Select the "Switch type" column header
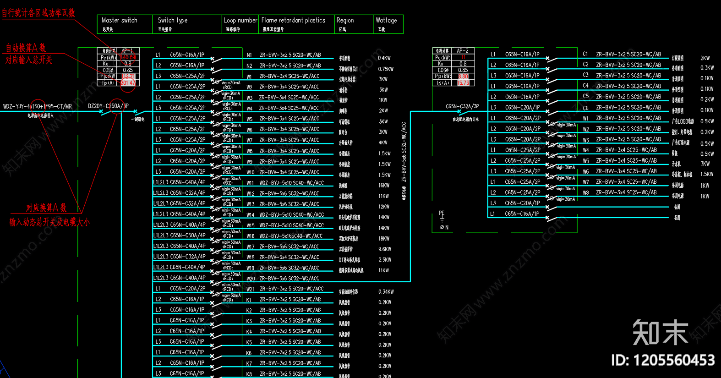 [173, 20]
